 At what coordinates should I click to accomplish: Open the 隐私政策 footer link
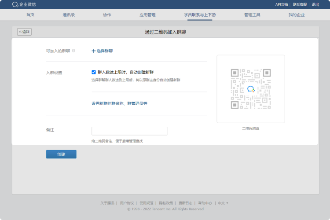(166, 203)
